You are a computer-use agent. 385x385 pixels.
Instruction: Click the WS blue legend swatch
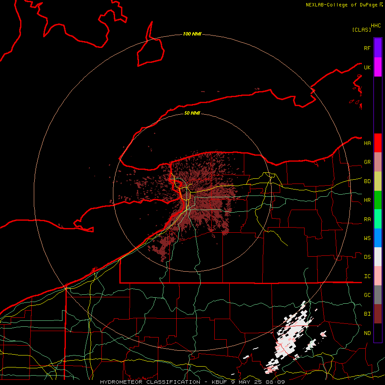pyautogui.click(x=378, y=238)
